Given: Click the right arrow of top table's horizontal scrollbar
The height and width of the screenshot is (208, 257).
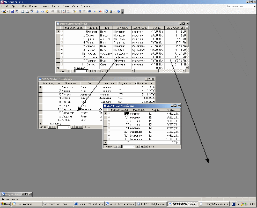Looking at the screenshot, I should 184,71.
